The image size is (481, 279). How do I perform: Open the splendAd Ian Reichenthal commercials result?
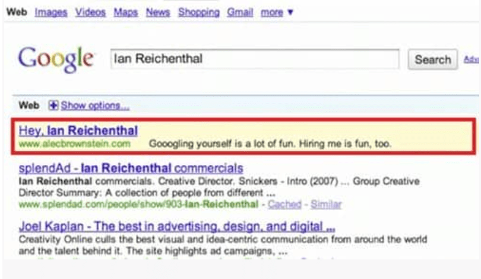coord(131,168)
